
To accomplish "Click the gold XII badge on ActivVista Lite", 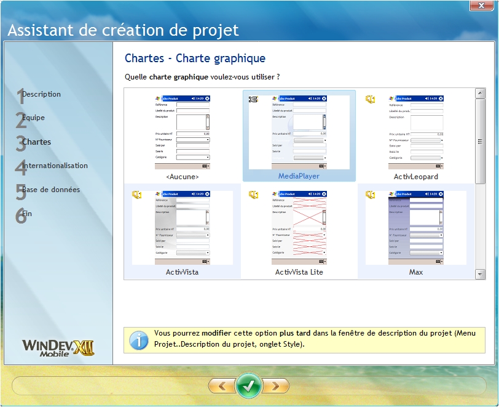I will 254,194.
